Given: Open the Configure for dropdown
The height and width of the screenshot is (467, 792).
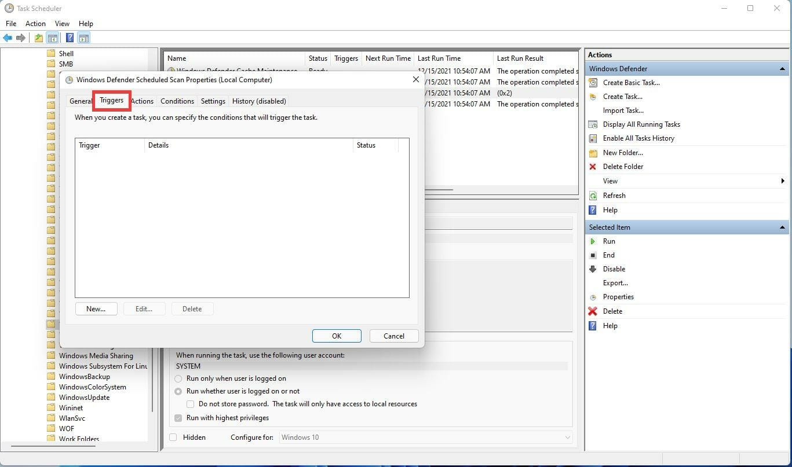Looking at the screenshot, I should pyautogui.click(x=426, y=437).
